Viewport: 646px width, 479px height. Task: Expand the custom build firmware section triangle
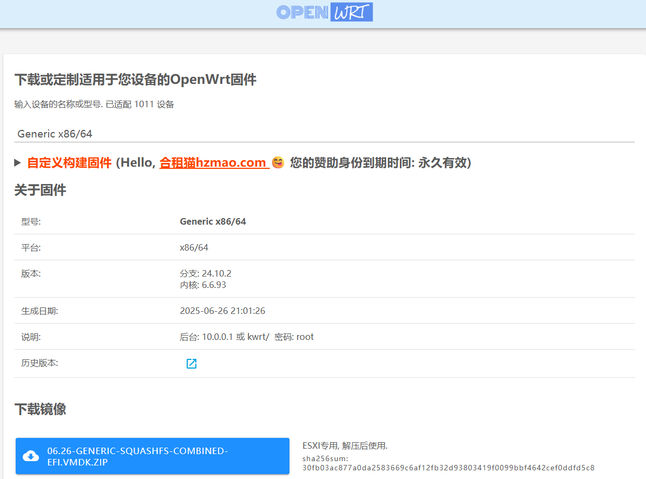[x=17, y=162]
